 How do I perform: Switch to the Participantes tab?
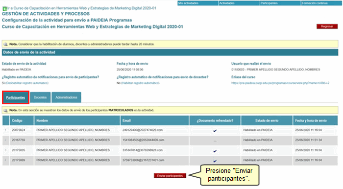[16, 97]
